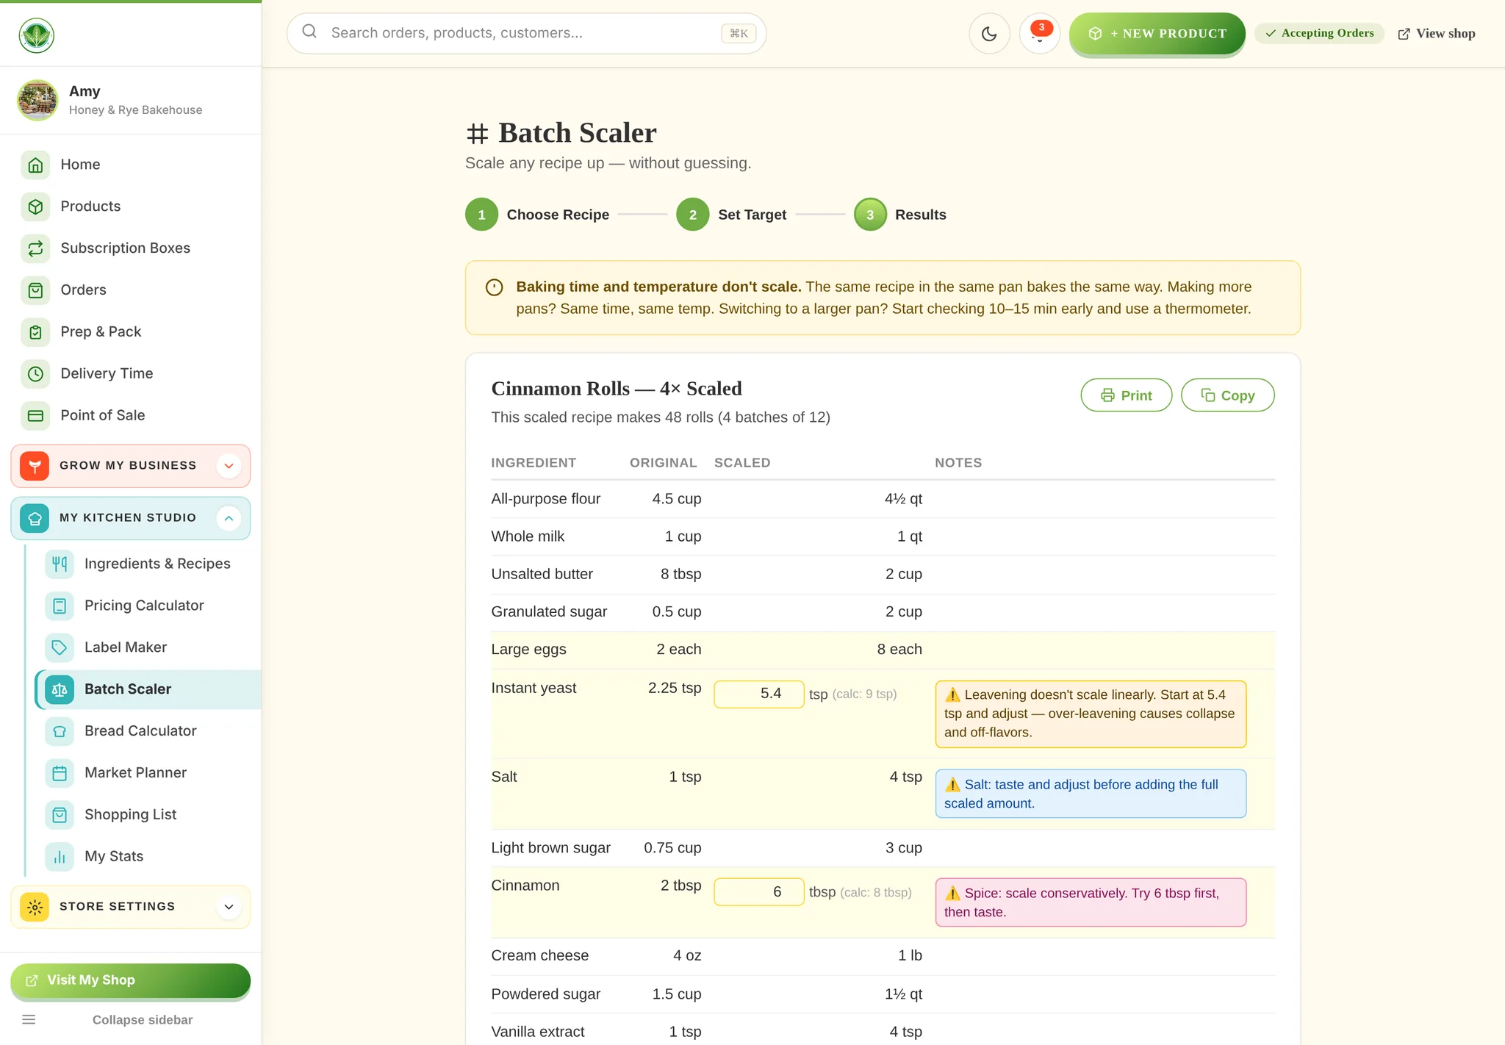Edit Instant yeast scaled amount field
The image size is (1505, 1045).
point(759,694)
